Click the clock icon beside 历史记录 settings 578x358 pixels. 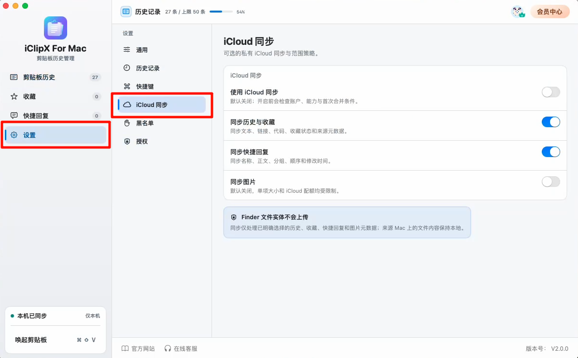127,68
